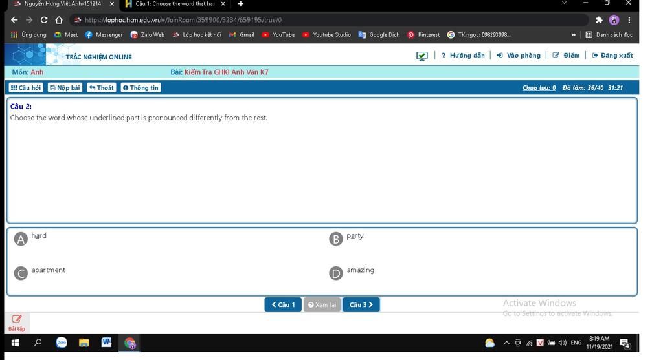Image resolution: width=663 pixels, height=360 pixels.
Task: Click the address bar URL
Action: 183,20
